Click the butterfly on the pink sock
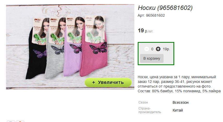The height and width of the screenshot is (122, 223). 98,48
